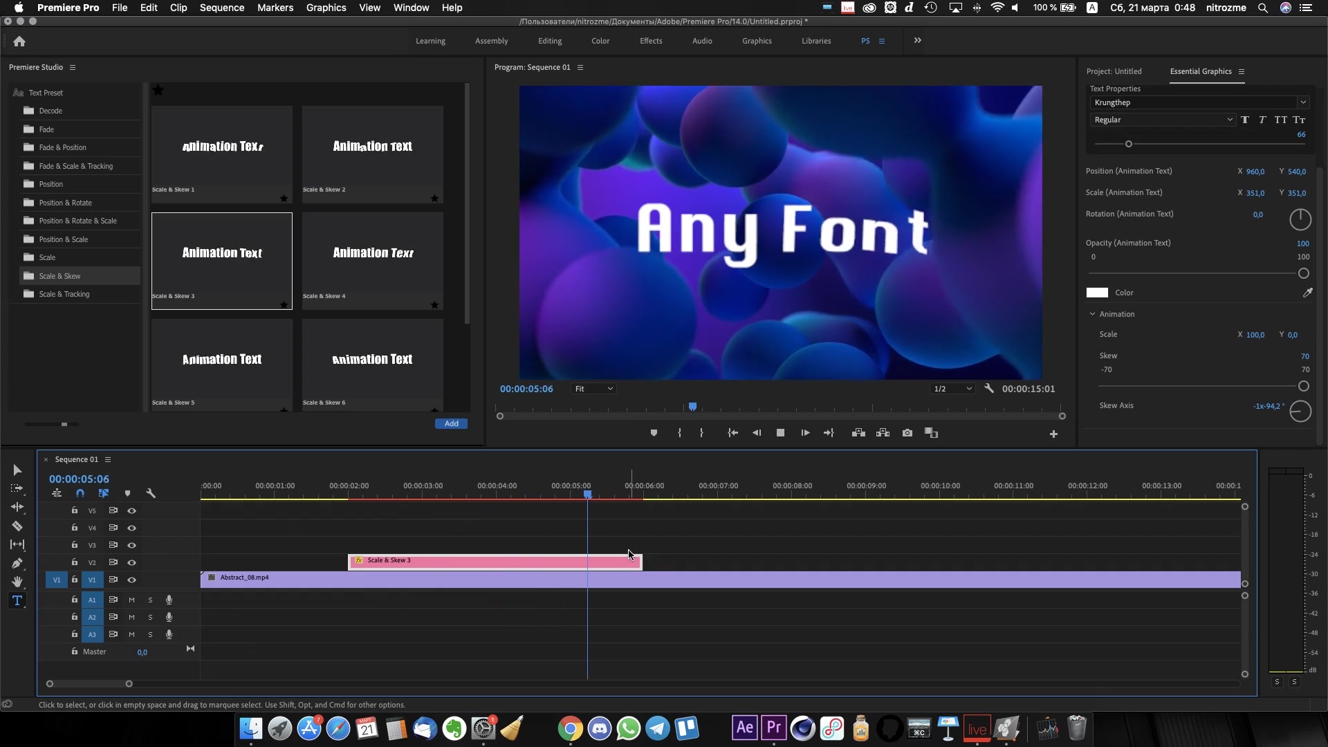Screen dimensions: 1328x747
Task: Toggle A2 track solo button
Action: pos(151,616)
